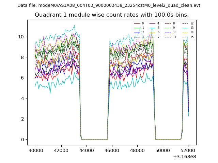Click the red line swatch for module 0

137,23
